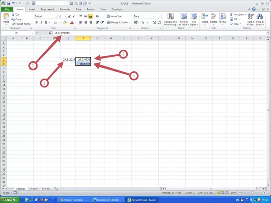Screen dimensions: 271x203
Task: Increase font size with Grow Font icon
Action: 69,17
